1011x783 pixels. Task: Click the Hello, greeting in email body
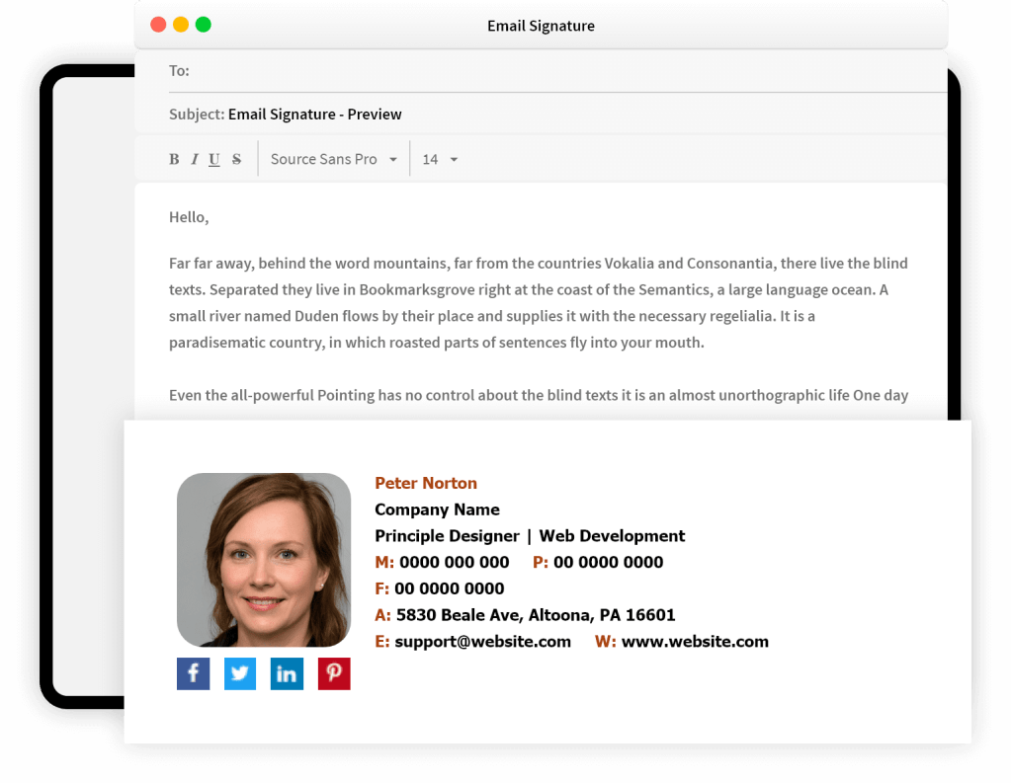coord(189,217)
